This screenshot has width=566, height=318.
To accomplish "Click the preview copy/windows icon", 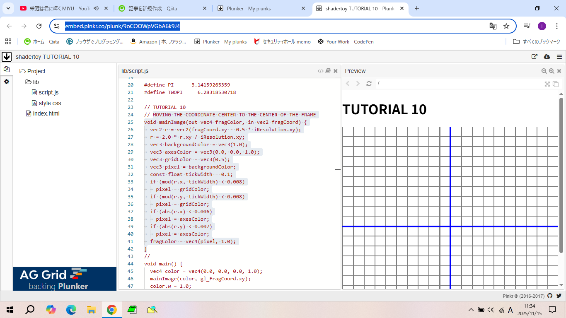I will [556, 84].
